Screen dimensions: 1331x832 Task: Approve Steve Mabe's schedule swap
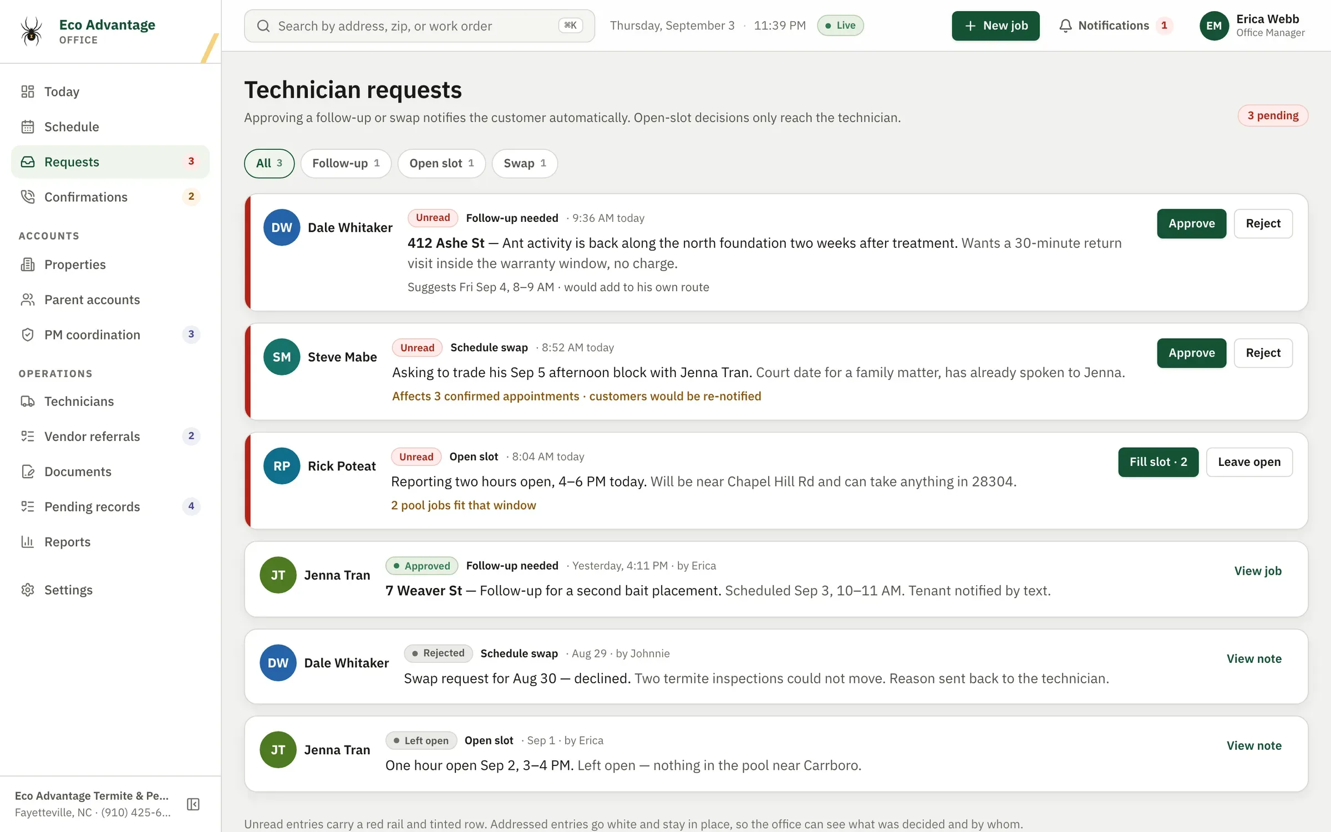coord(1191,353)
